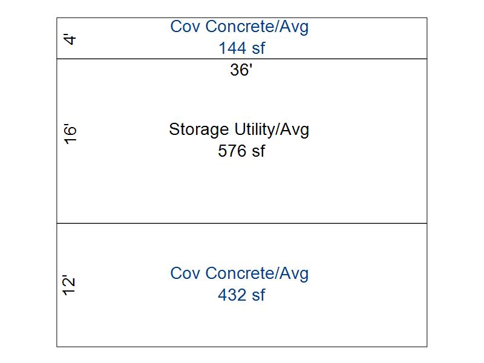Select the 576 sf area text
This screenshot has width=484, height=363.
click(241, 151)
